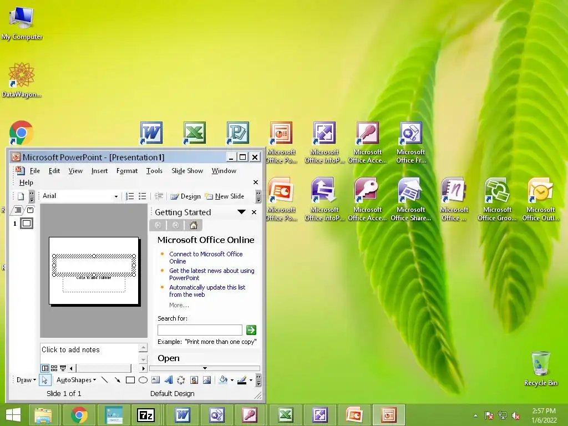The image size is (568, 426).
Task: Open the AutoShapes dropdown menu
Action: pyautogui.click(x=76, y=379)
